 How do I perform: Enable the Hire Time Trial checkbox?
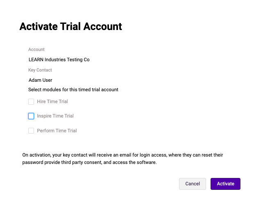tap(31, 101)
